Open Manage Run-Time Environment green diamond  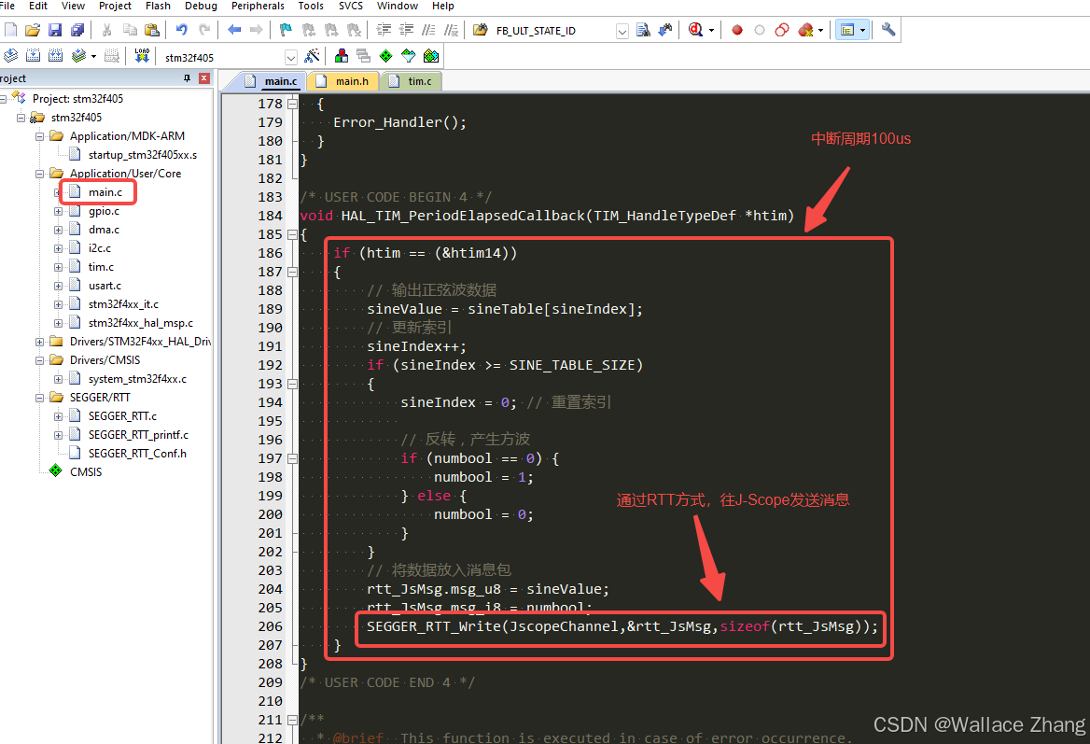[x=385, y=56]
